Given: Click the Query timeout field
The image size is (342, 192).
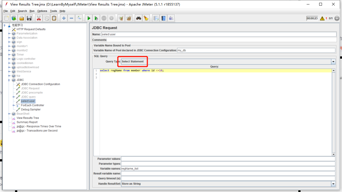Looking at the screenshot, I should click(x=228, y=178).
